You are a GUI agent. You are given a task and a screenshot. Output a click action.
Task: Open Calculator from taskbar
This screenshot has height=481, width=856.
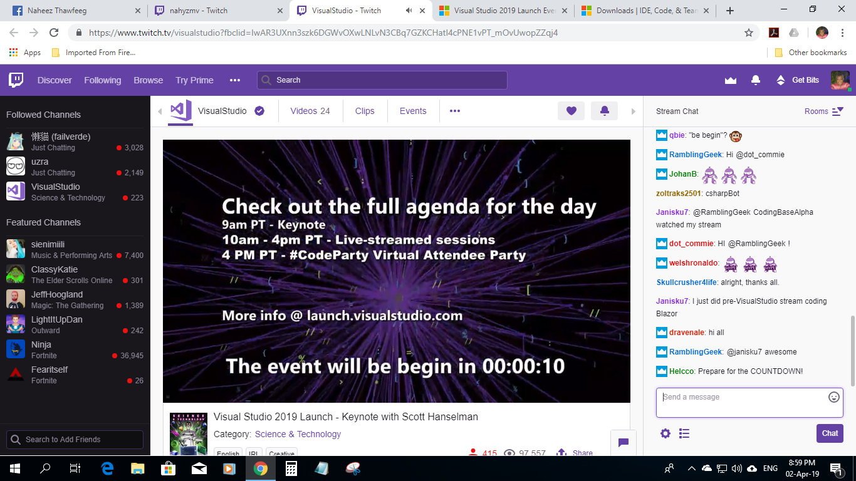(x=291, y=468)
